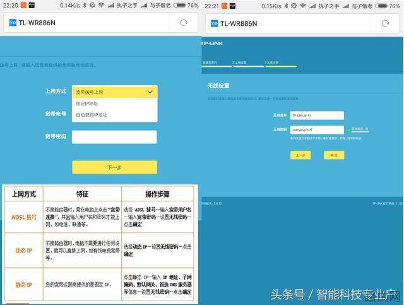Choose the 固定IP地址 option
This screenshot has width=404, height=305.
point(115,104)
